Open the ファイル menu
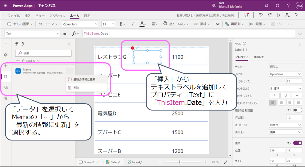 [14, 16]
